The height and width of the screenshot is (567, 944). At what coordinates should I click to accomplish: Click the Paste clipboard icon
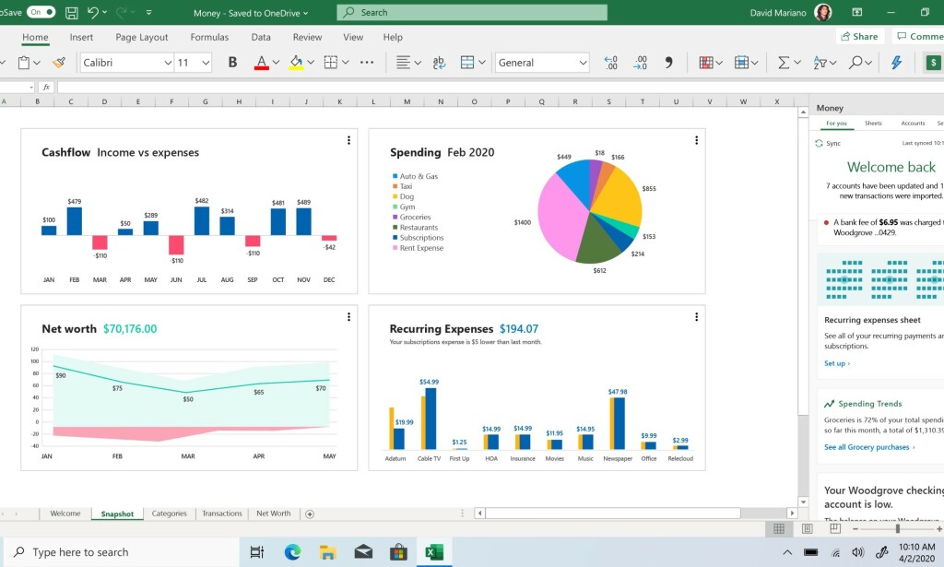tap(24, 63)
